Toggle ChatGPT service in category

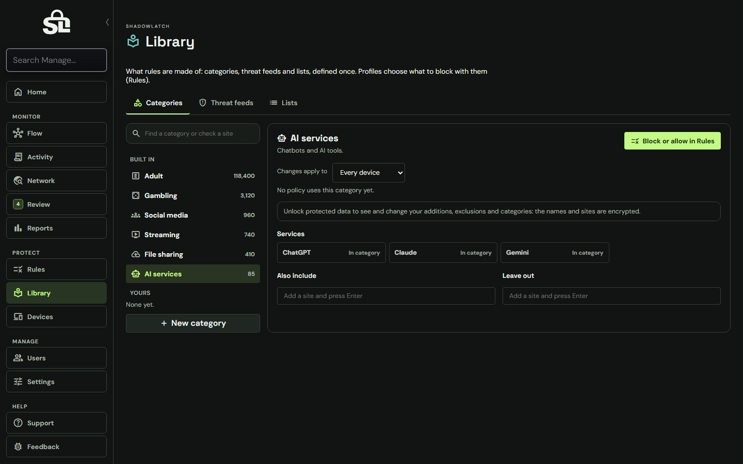[331, 253]
